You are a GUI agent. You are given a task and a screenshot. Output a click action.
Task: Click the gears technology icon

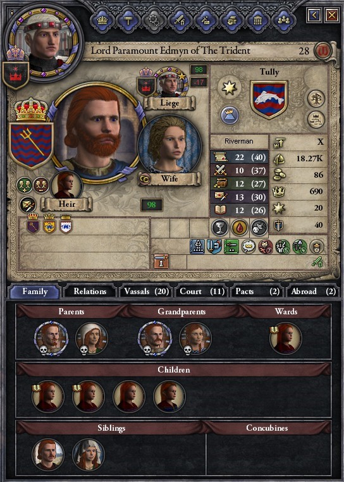point(154,20)
